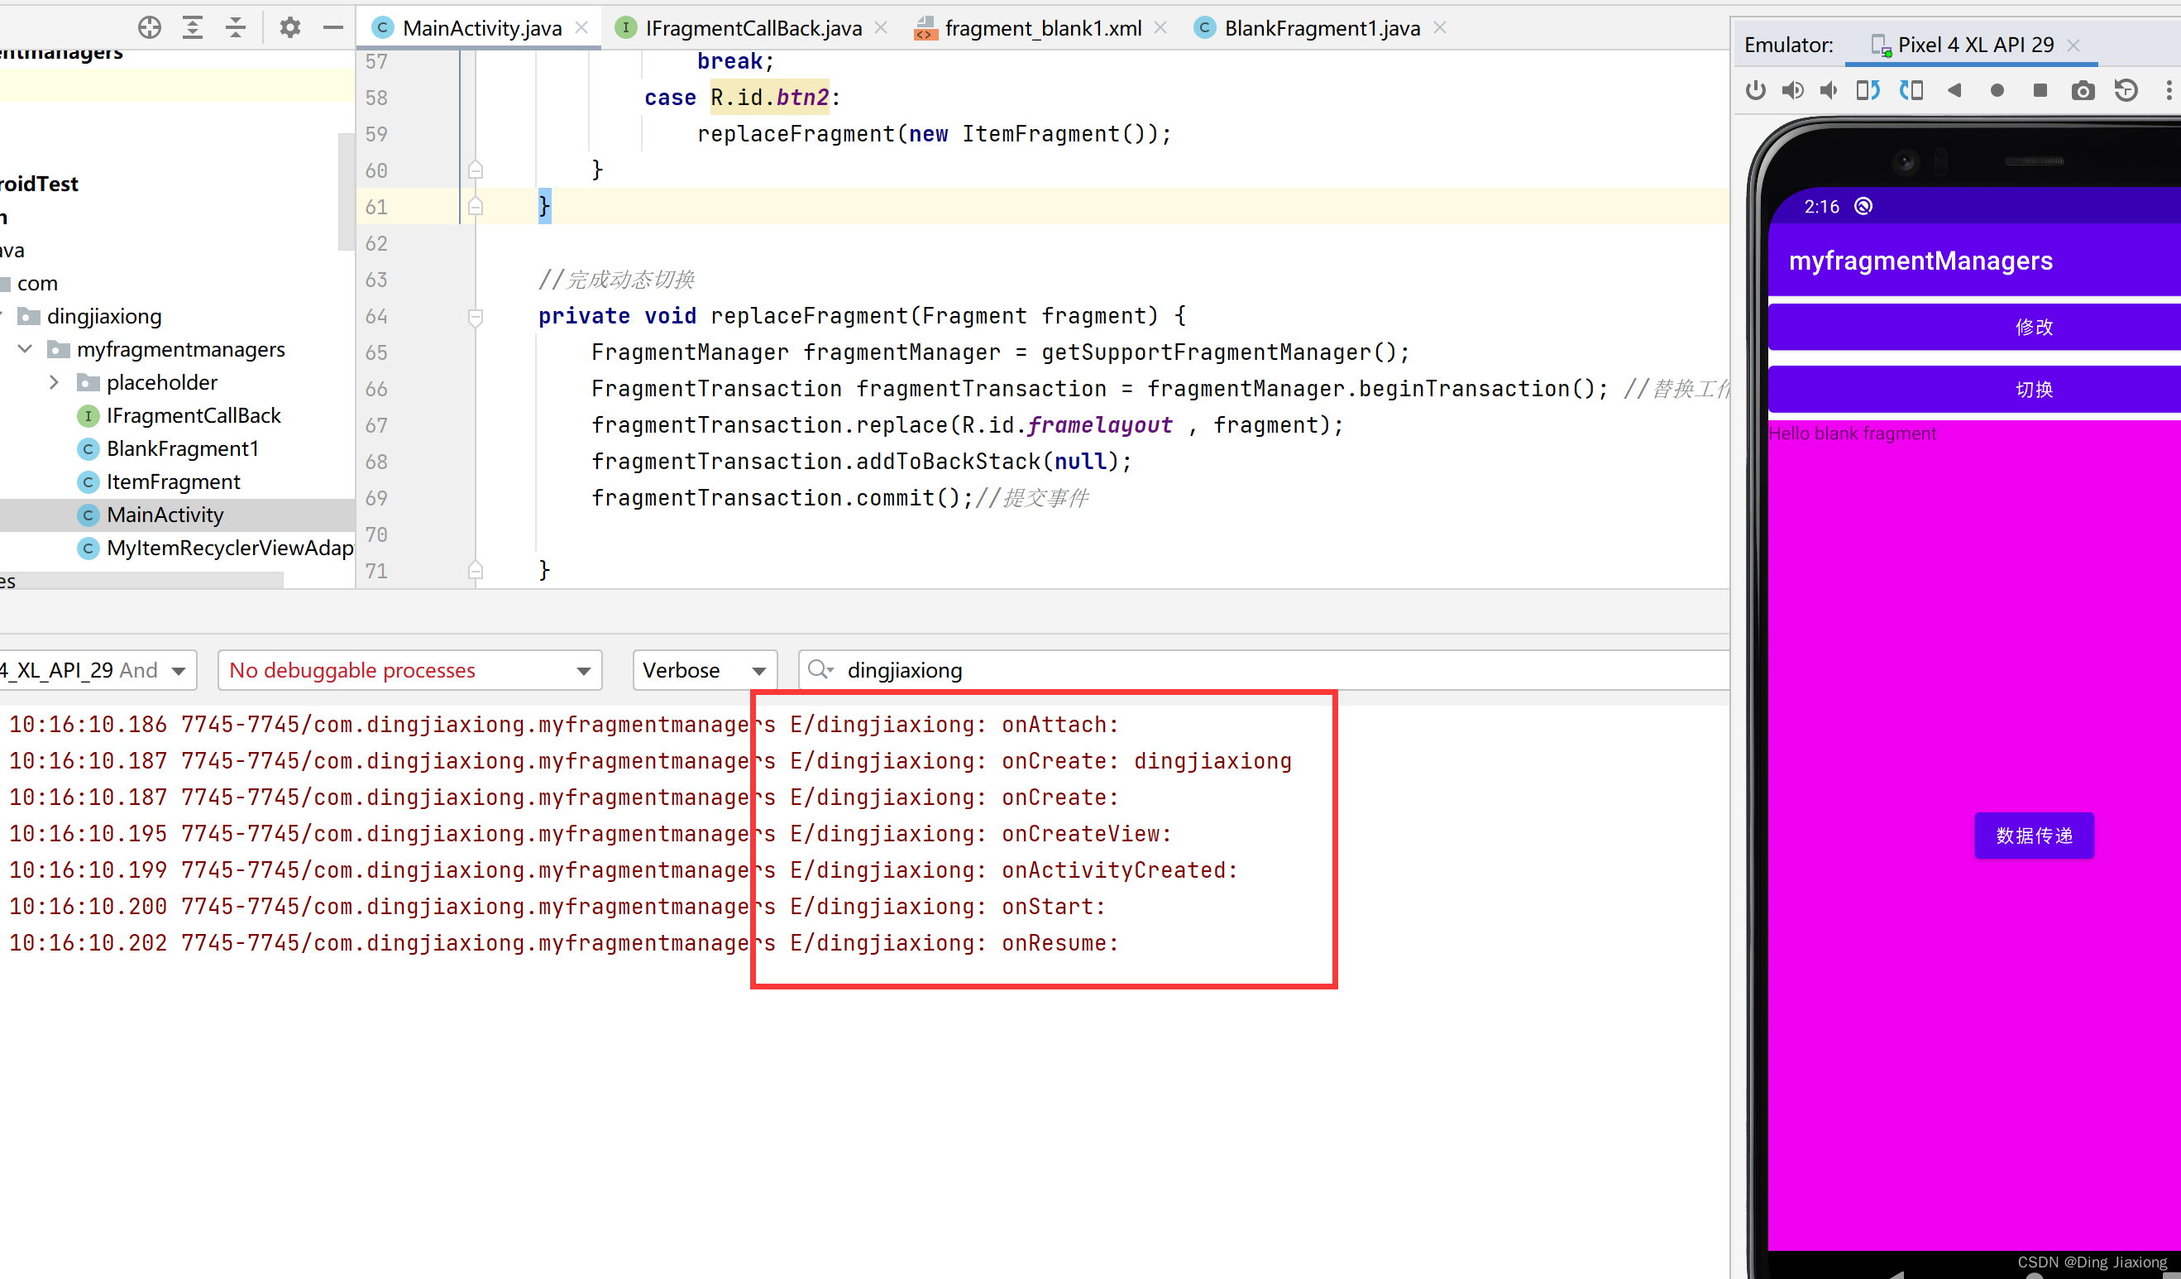The image size is (2181, 1279).
Task: Close the fragment_blank1.xml tab
Action: (x=1160, y=27)
